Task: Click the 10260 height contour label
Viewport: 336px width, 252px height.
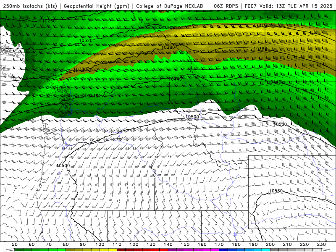Action: 49,21
